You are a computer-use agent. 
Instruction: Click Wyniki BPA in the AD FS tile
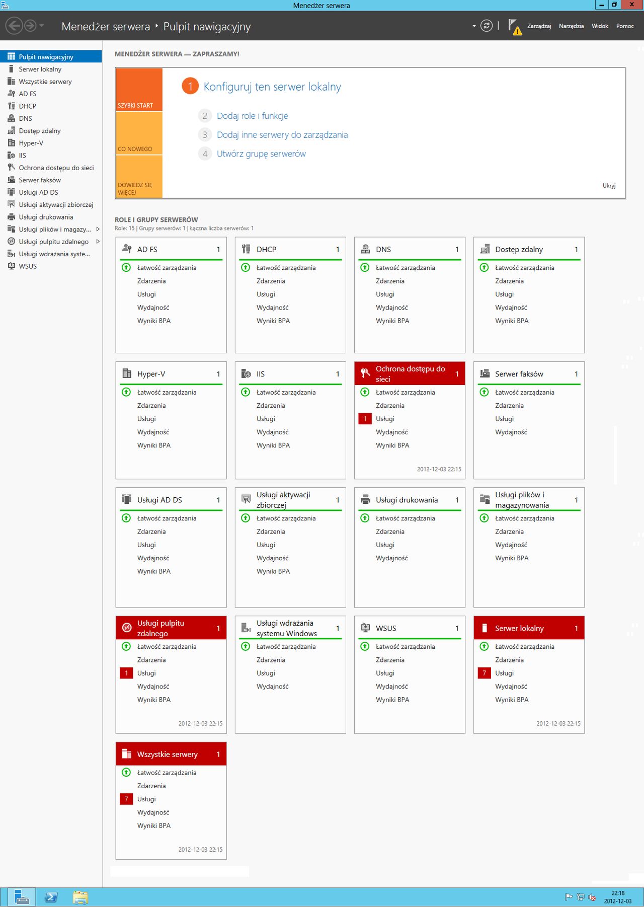pyautogui.click(x=154, y=321)
